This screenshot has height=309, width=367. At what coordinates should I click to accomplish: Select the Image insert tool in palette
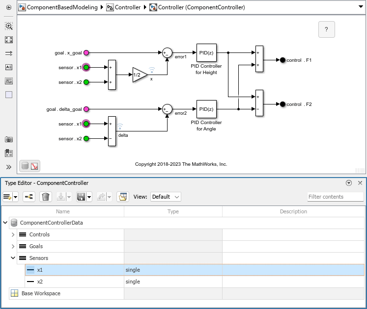[9, 81]
